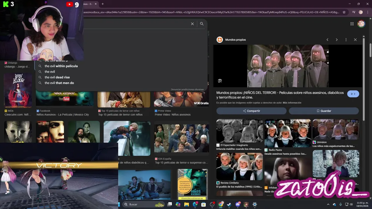372x209 pixels.
Task: Open Univision related image
Action: pyautogui.click(x=336, y=129)
